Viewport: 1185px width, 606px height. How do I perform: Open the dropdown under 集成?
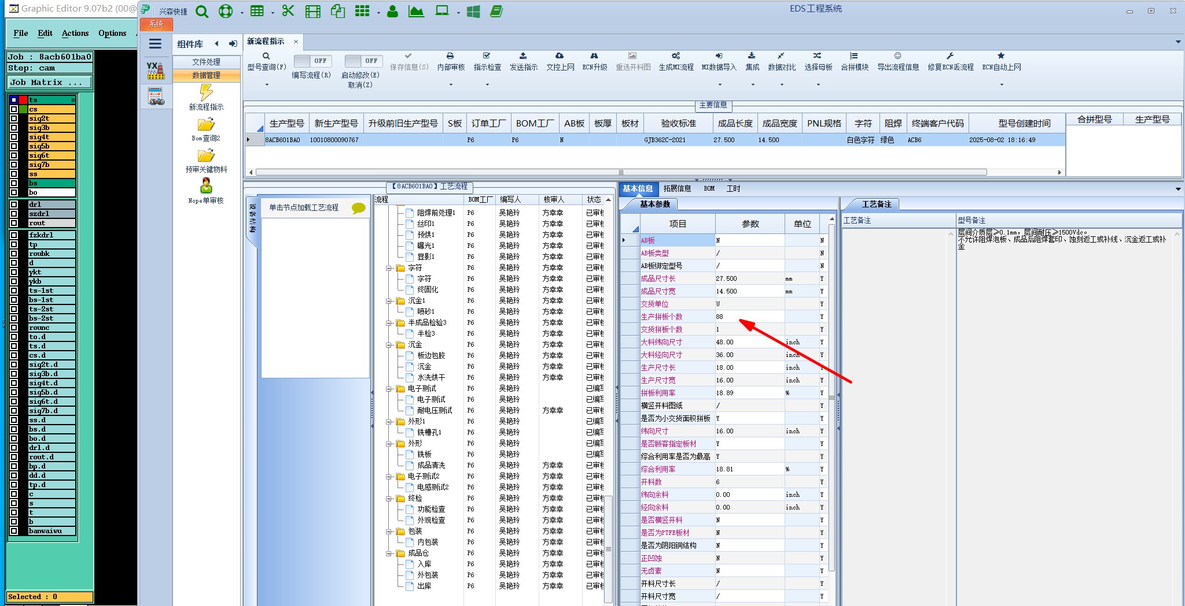point(752,85)
